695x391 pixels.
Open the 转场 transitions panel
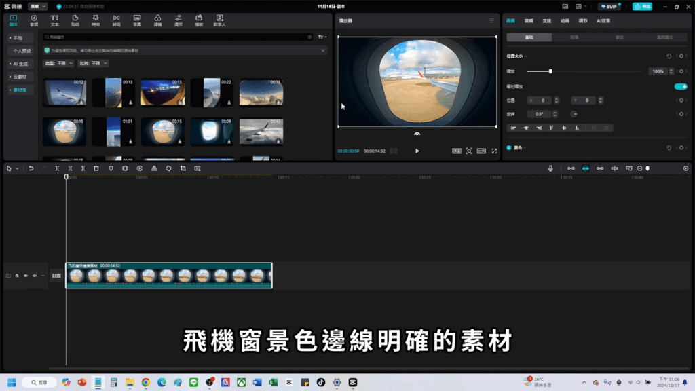(x=116, y=20)
